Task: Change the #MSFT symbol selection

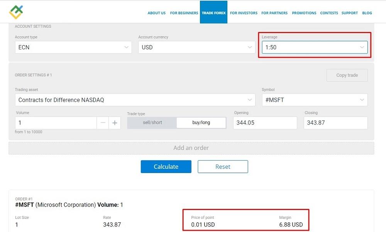Action: coord(315,99)
